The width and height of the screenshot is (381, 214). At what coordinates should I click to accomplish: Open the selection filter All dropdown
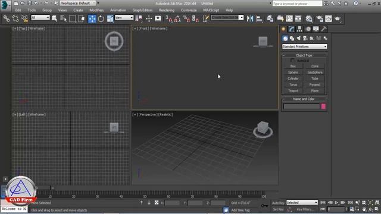tap(40, 17)
